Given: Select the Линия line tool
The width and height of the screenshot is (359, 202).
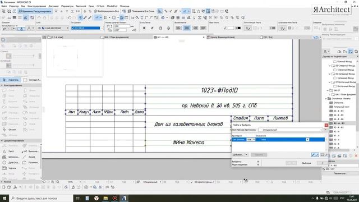Looking at the screenshot, I should pyautogui.click(x=29, y=157).
